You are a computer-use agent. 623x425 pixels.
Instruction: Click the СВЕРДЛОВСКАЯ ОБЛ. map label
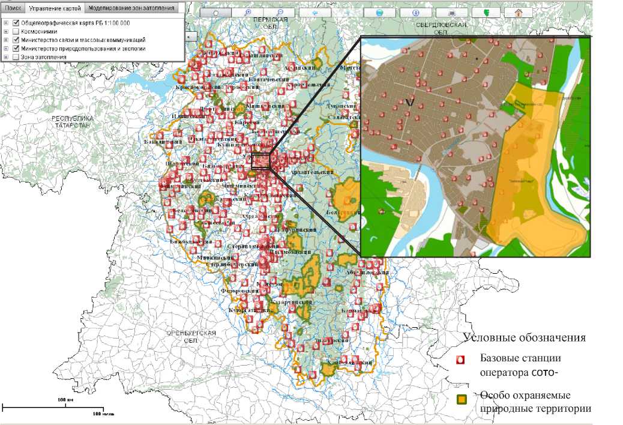(x=441, y=28)
